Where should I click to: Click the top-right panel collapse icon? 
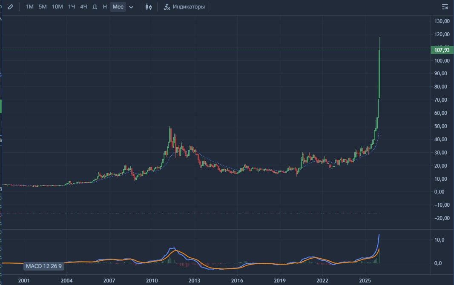[x=445, y=7]
